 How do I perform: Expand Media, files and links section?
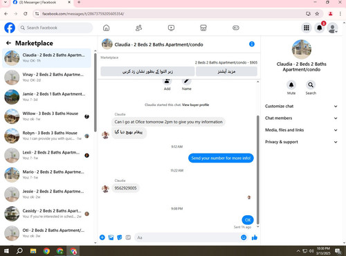tap(301, 130)
